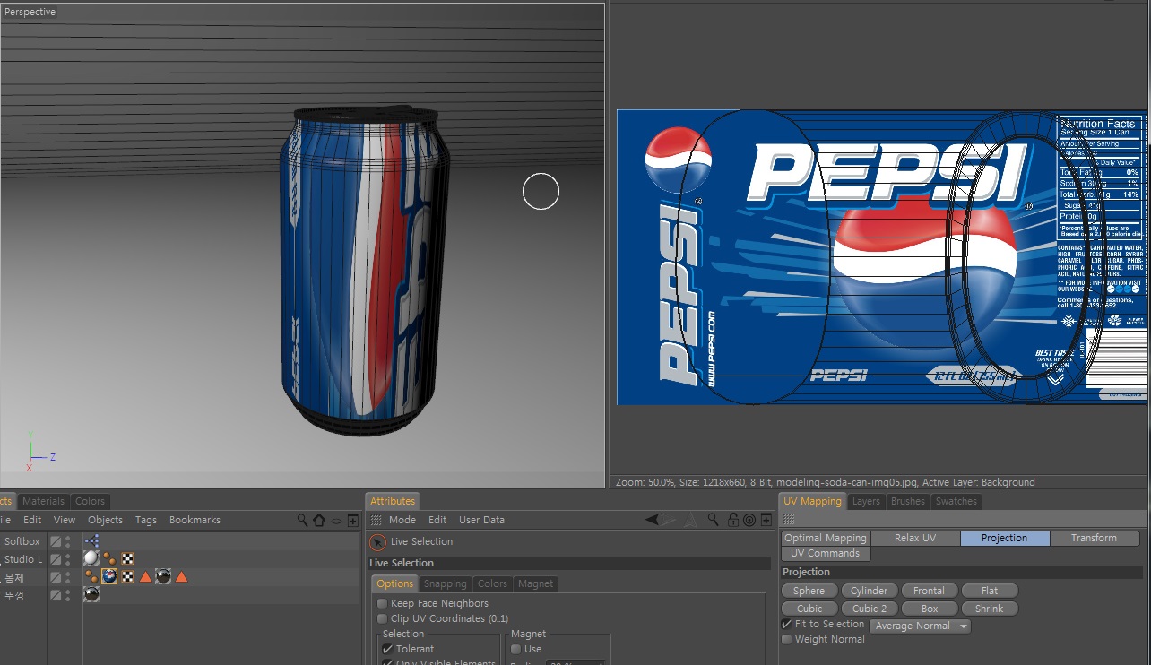Apply Sphere projection
Screen dimensions: 1151x665
point(809,591)
